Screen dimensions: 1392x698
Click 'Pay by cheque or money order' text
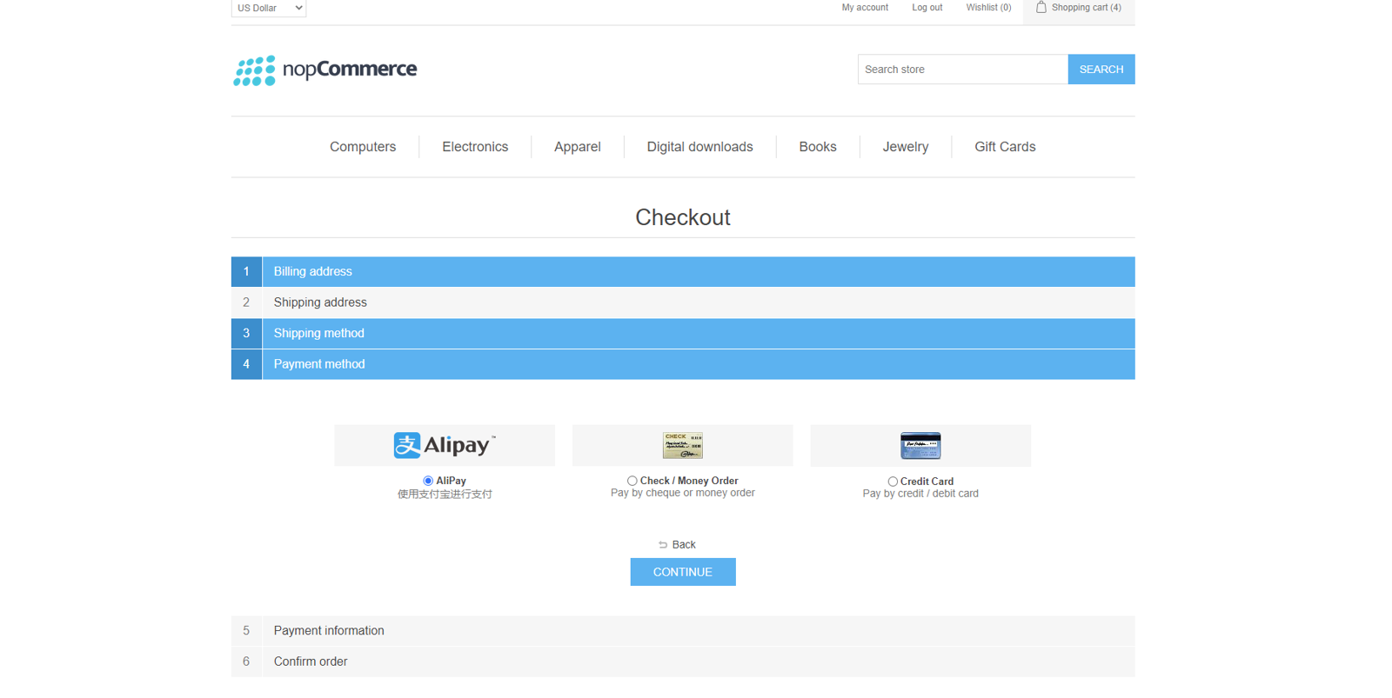(683, 493)
